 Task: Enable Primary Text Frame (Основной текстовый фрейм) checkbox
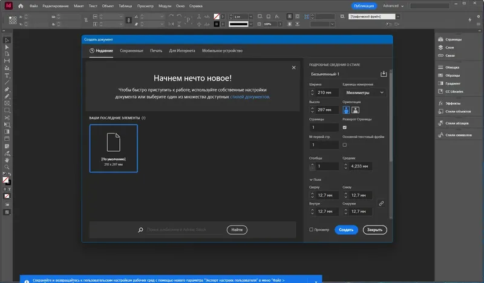click(x=344, y=145)
